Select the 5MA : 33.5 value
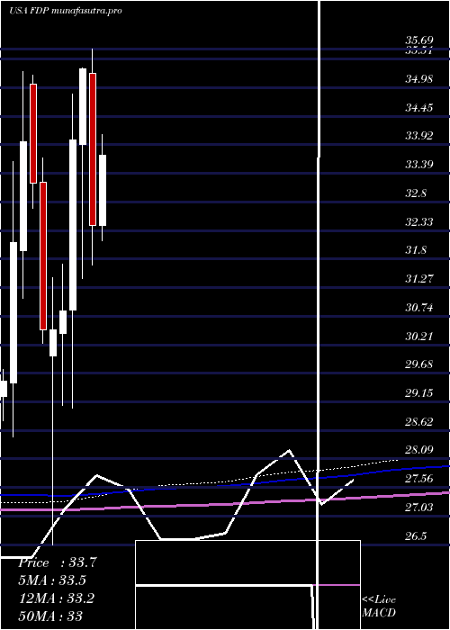450x630 pixels. pos(52,580)
